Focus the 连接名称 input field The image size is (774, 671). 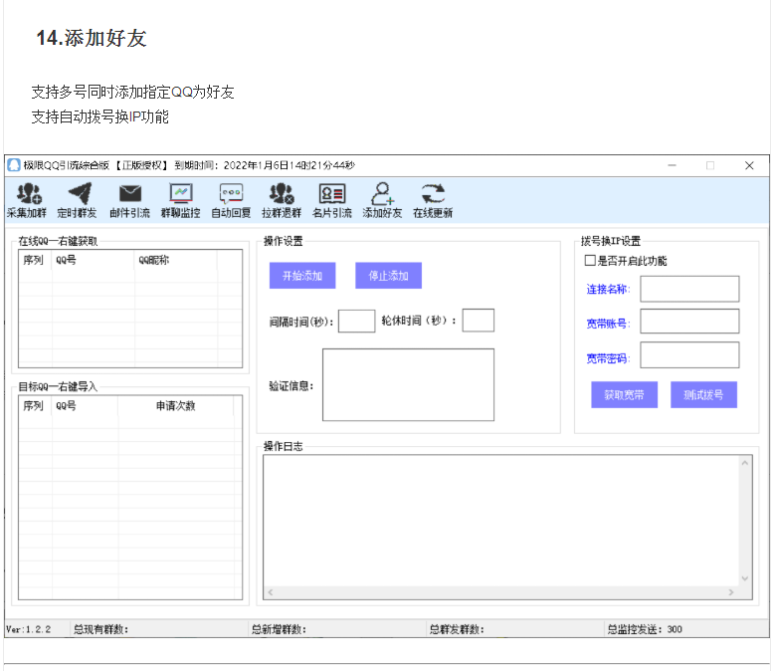(x=689, y=289)
